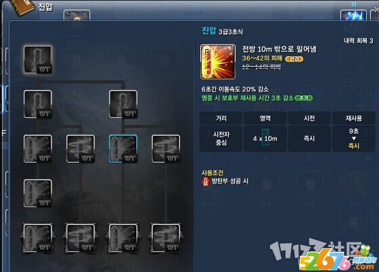
Task: Select bottom-row first ornate skill node
Action: click(x=38, y=238)
